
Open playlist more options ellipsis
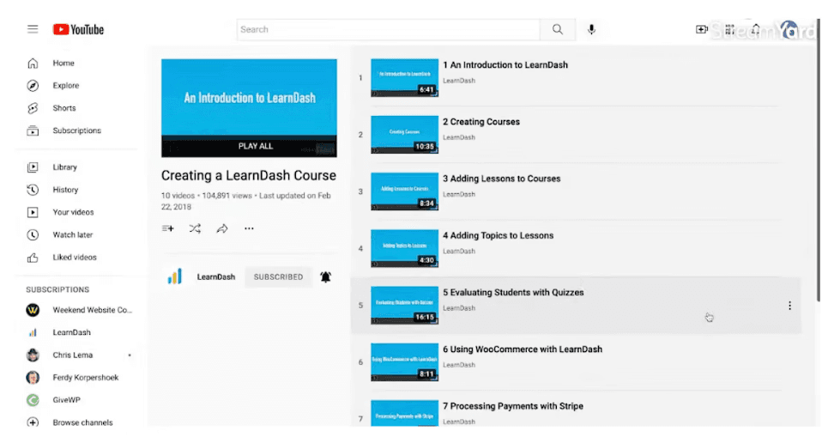pyautogui.click(x=249, y=228)
